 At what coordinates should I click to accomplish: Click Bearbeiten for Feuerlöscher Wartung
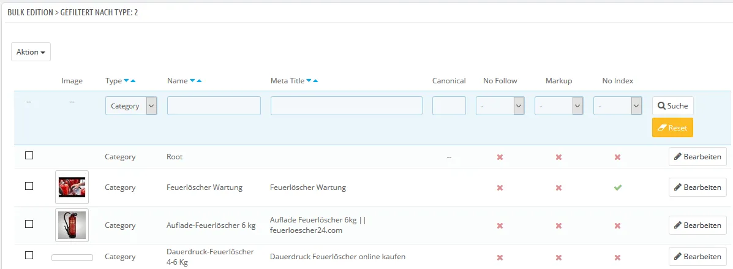[x=698, y=187]
